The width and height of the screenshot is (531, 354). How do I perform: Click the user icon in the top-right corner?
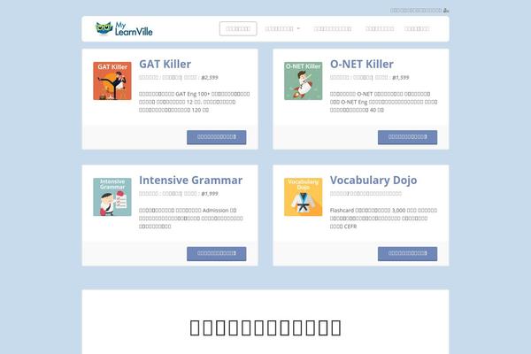tap(446, 11)
